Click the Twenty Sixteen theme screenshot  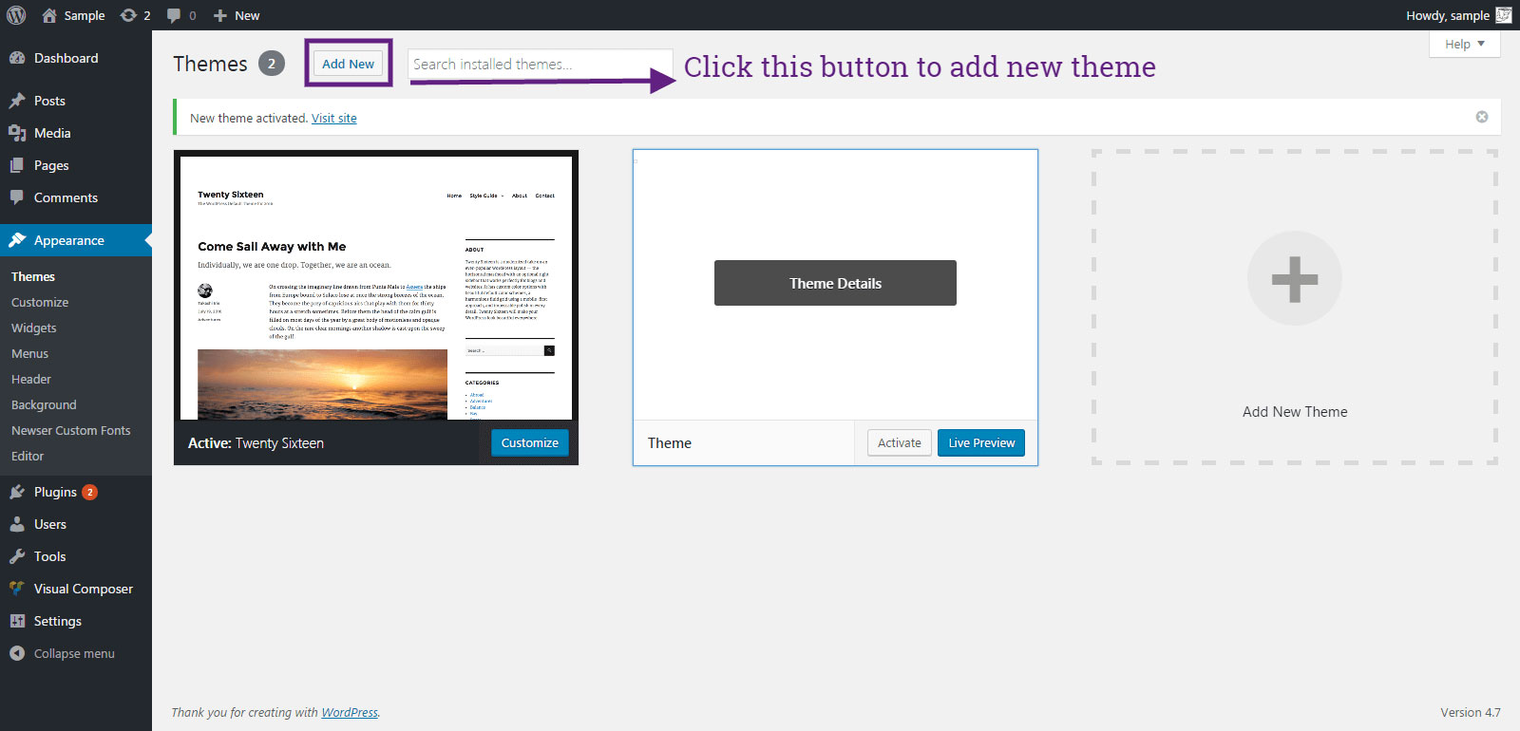coord(376,287)
